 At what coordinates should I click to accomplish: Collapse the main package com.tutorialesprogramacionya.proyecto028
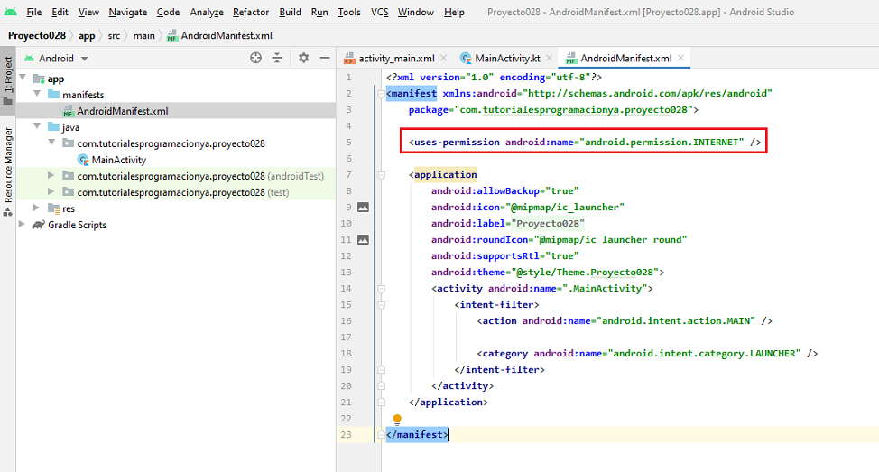point(51,143)
